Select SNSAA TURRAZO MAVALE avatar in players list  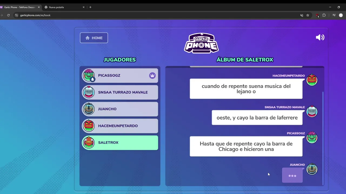89,92
